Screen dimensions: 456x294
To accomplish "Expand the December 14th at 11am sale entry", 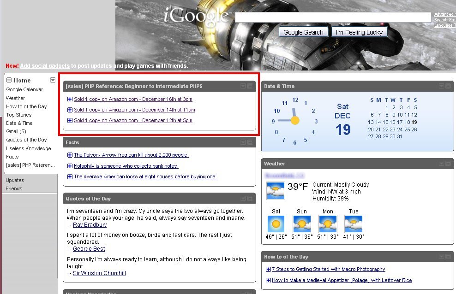I will click(70, 110).
